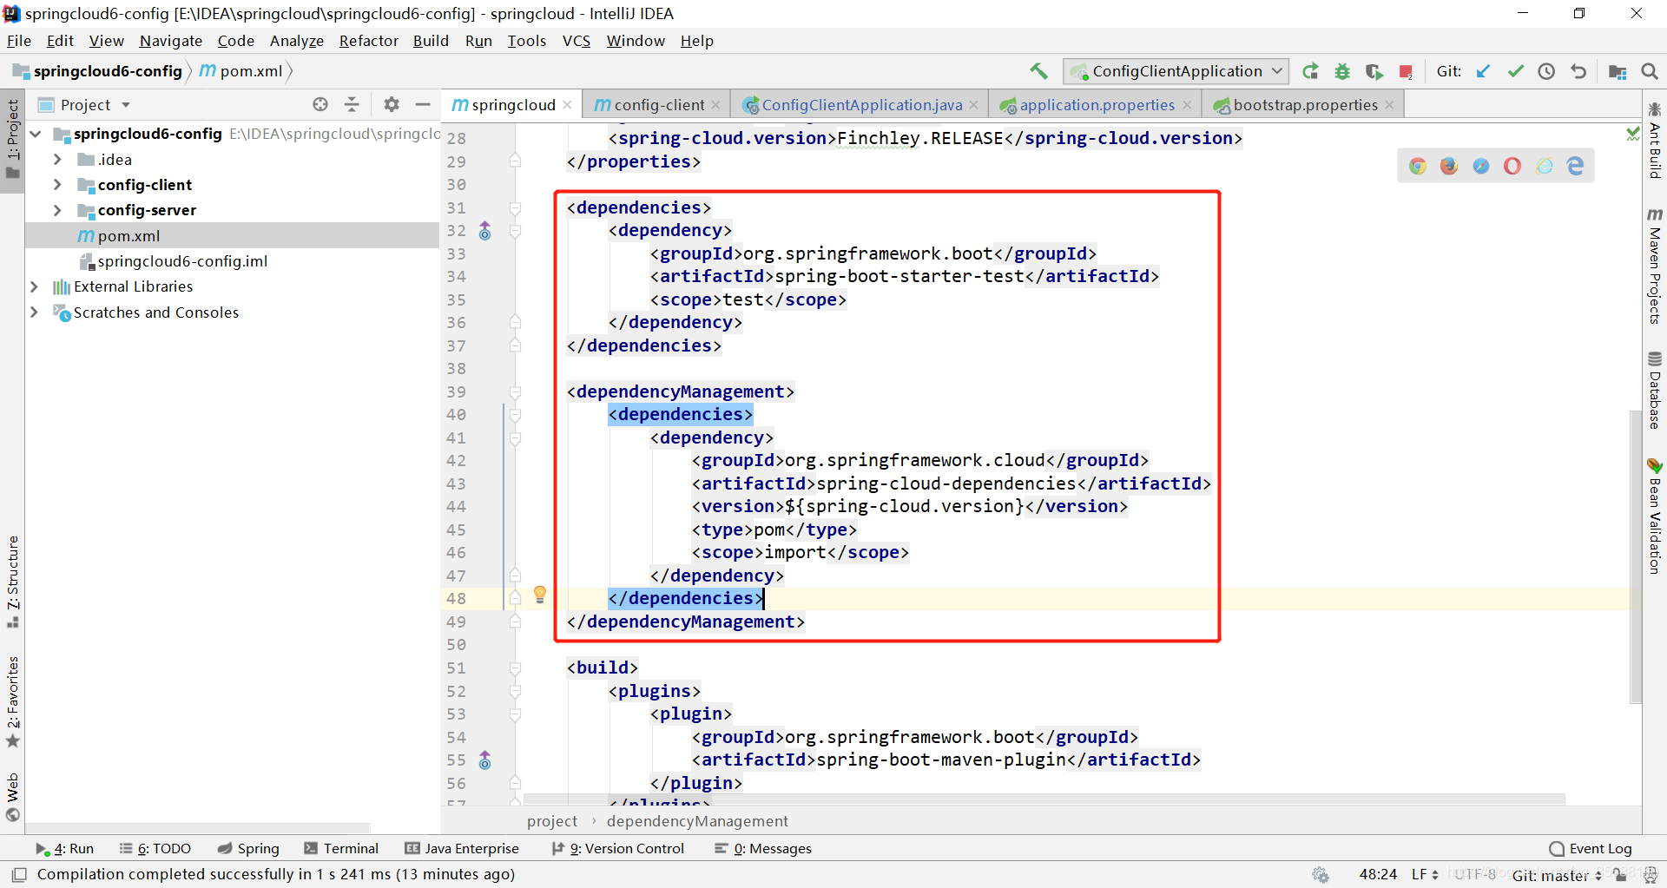Image resolution: width=1667 pixels, height=888 pixels.
Task: Start debugging with the bug icon
Action: click(1342, 71)
